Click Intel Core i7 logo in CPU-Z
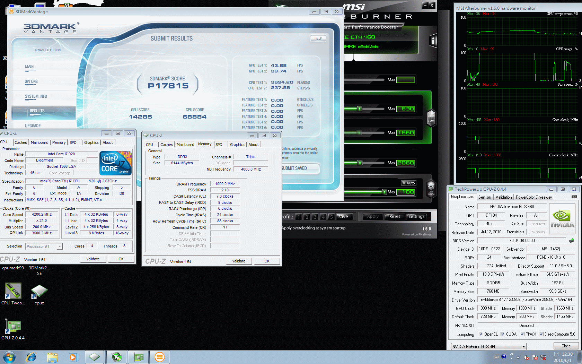Screen dimensions: 582x364 click(x=115, y=163)
